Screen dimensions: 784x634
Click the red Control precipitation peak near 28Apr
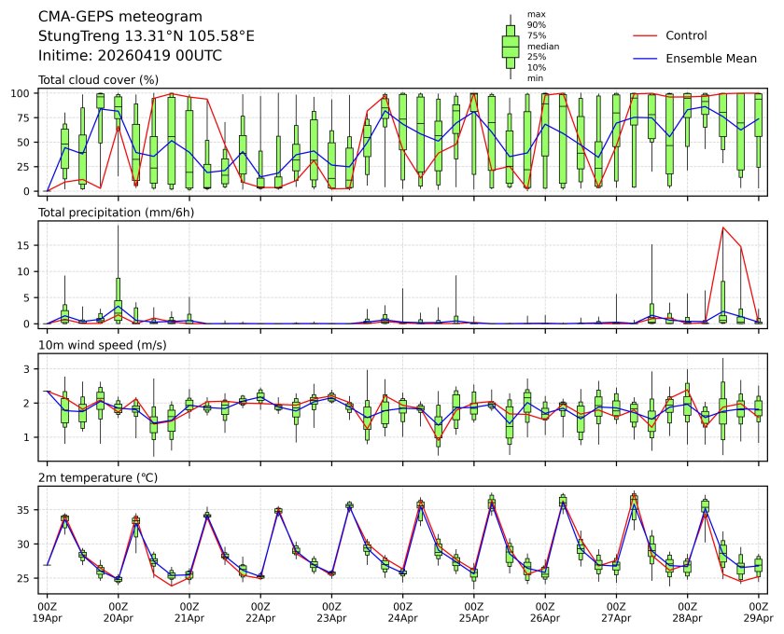coord(722,227)
